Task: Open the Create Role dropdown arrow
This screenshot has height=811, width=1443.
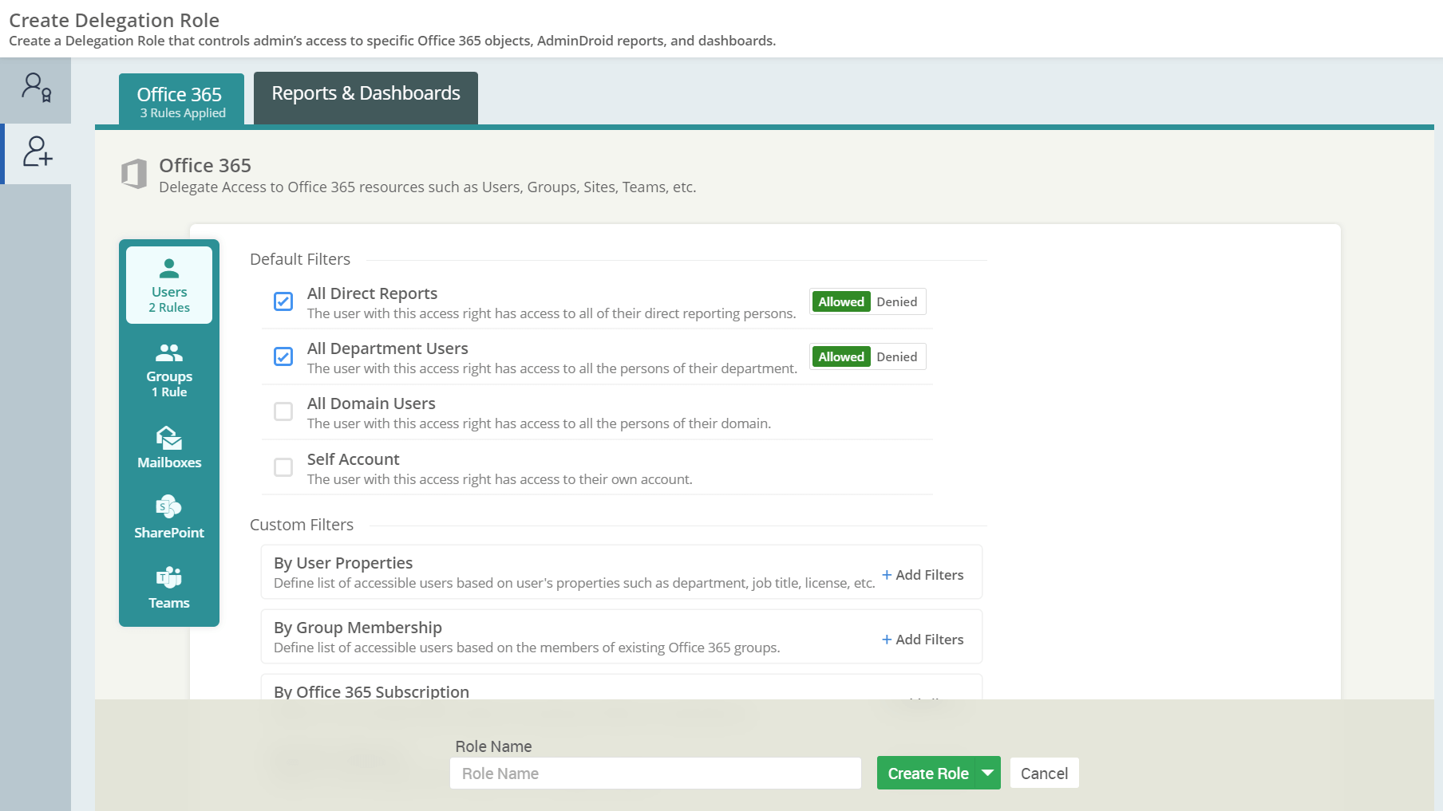Action: pyautogui.click(x=987, y=773)
